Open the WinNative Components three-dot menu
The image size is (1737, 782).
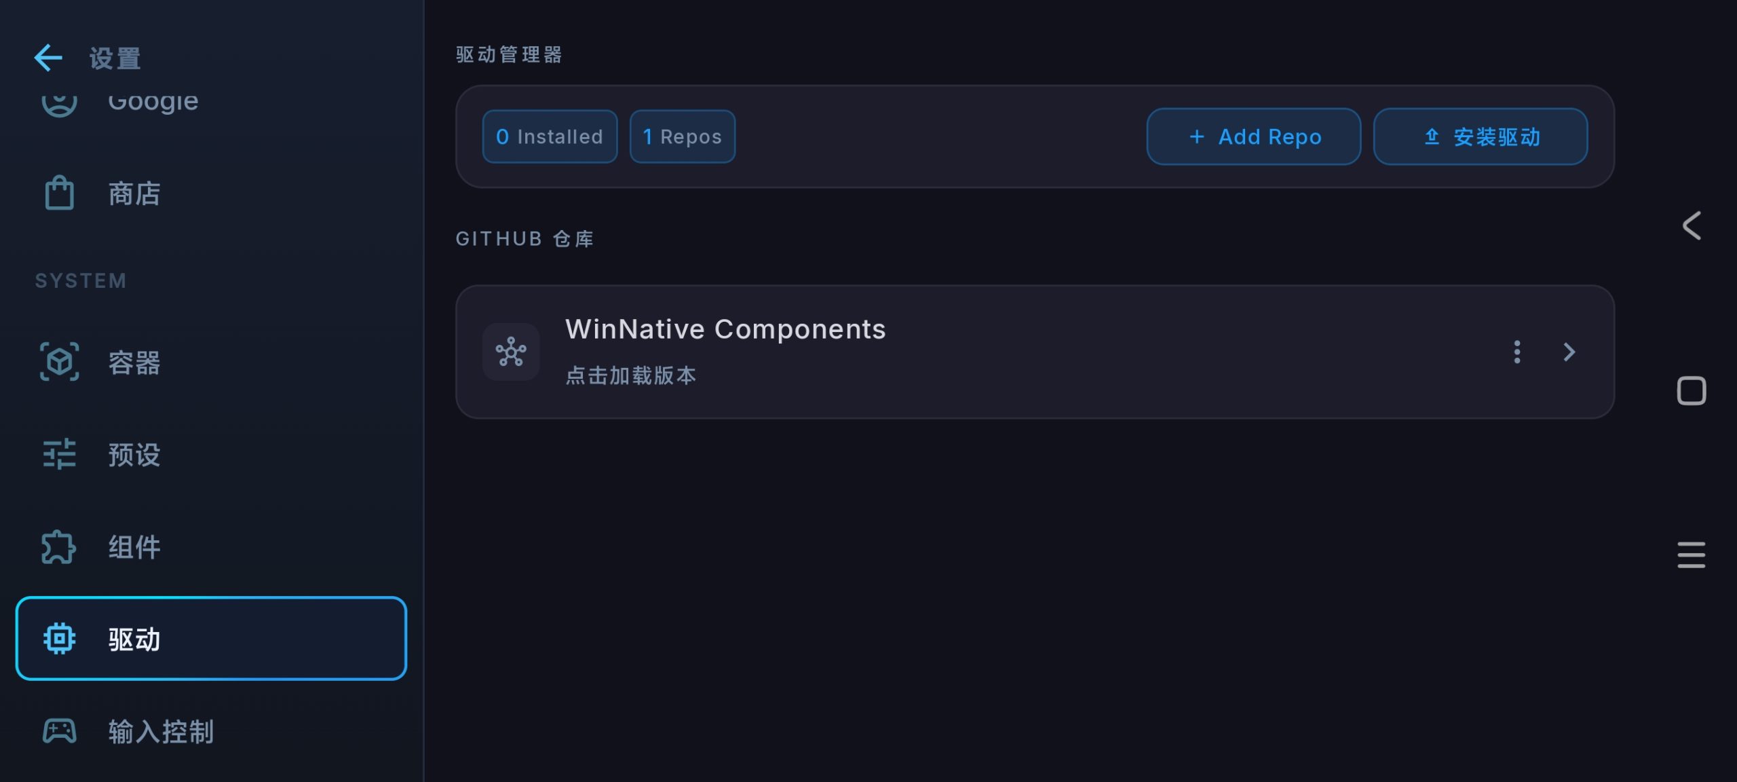(1517, 352)
